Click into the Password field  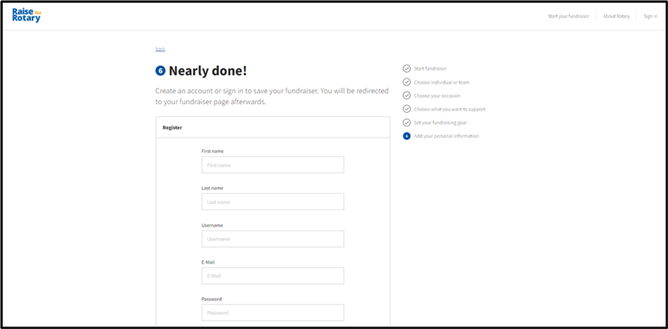(272, 313)
